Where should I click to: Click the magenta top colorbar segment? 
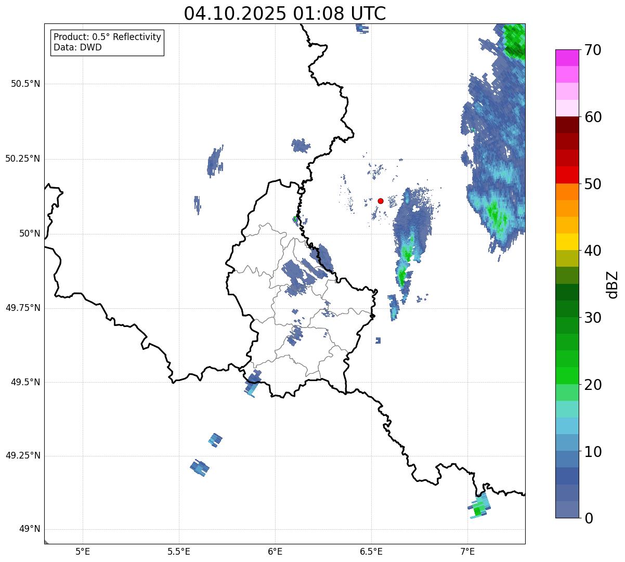pyautogui.click(x=567, y=58)
